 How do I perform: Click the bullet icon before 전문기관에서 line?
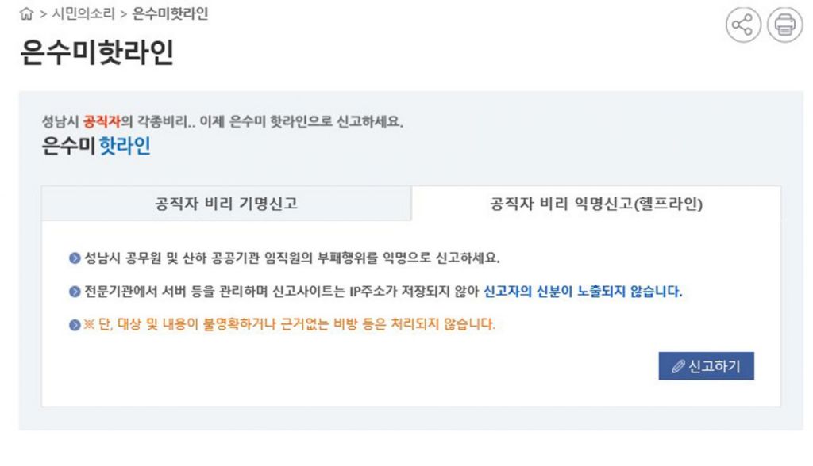tap(75, 292)
